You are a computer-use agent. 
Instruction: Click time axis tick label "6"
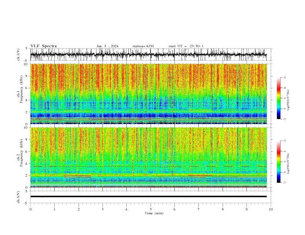(174, 209)
